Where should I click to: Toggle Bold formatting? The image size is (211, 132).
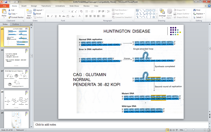[x=48, y=16]
